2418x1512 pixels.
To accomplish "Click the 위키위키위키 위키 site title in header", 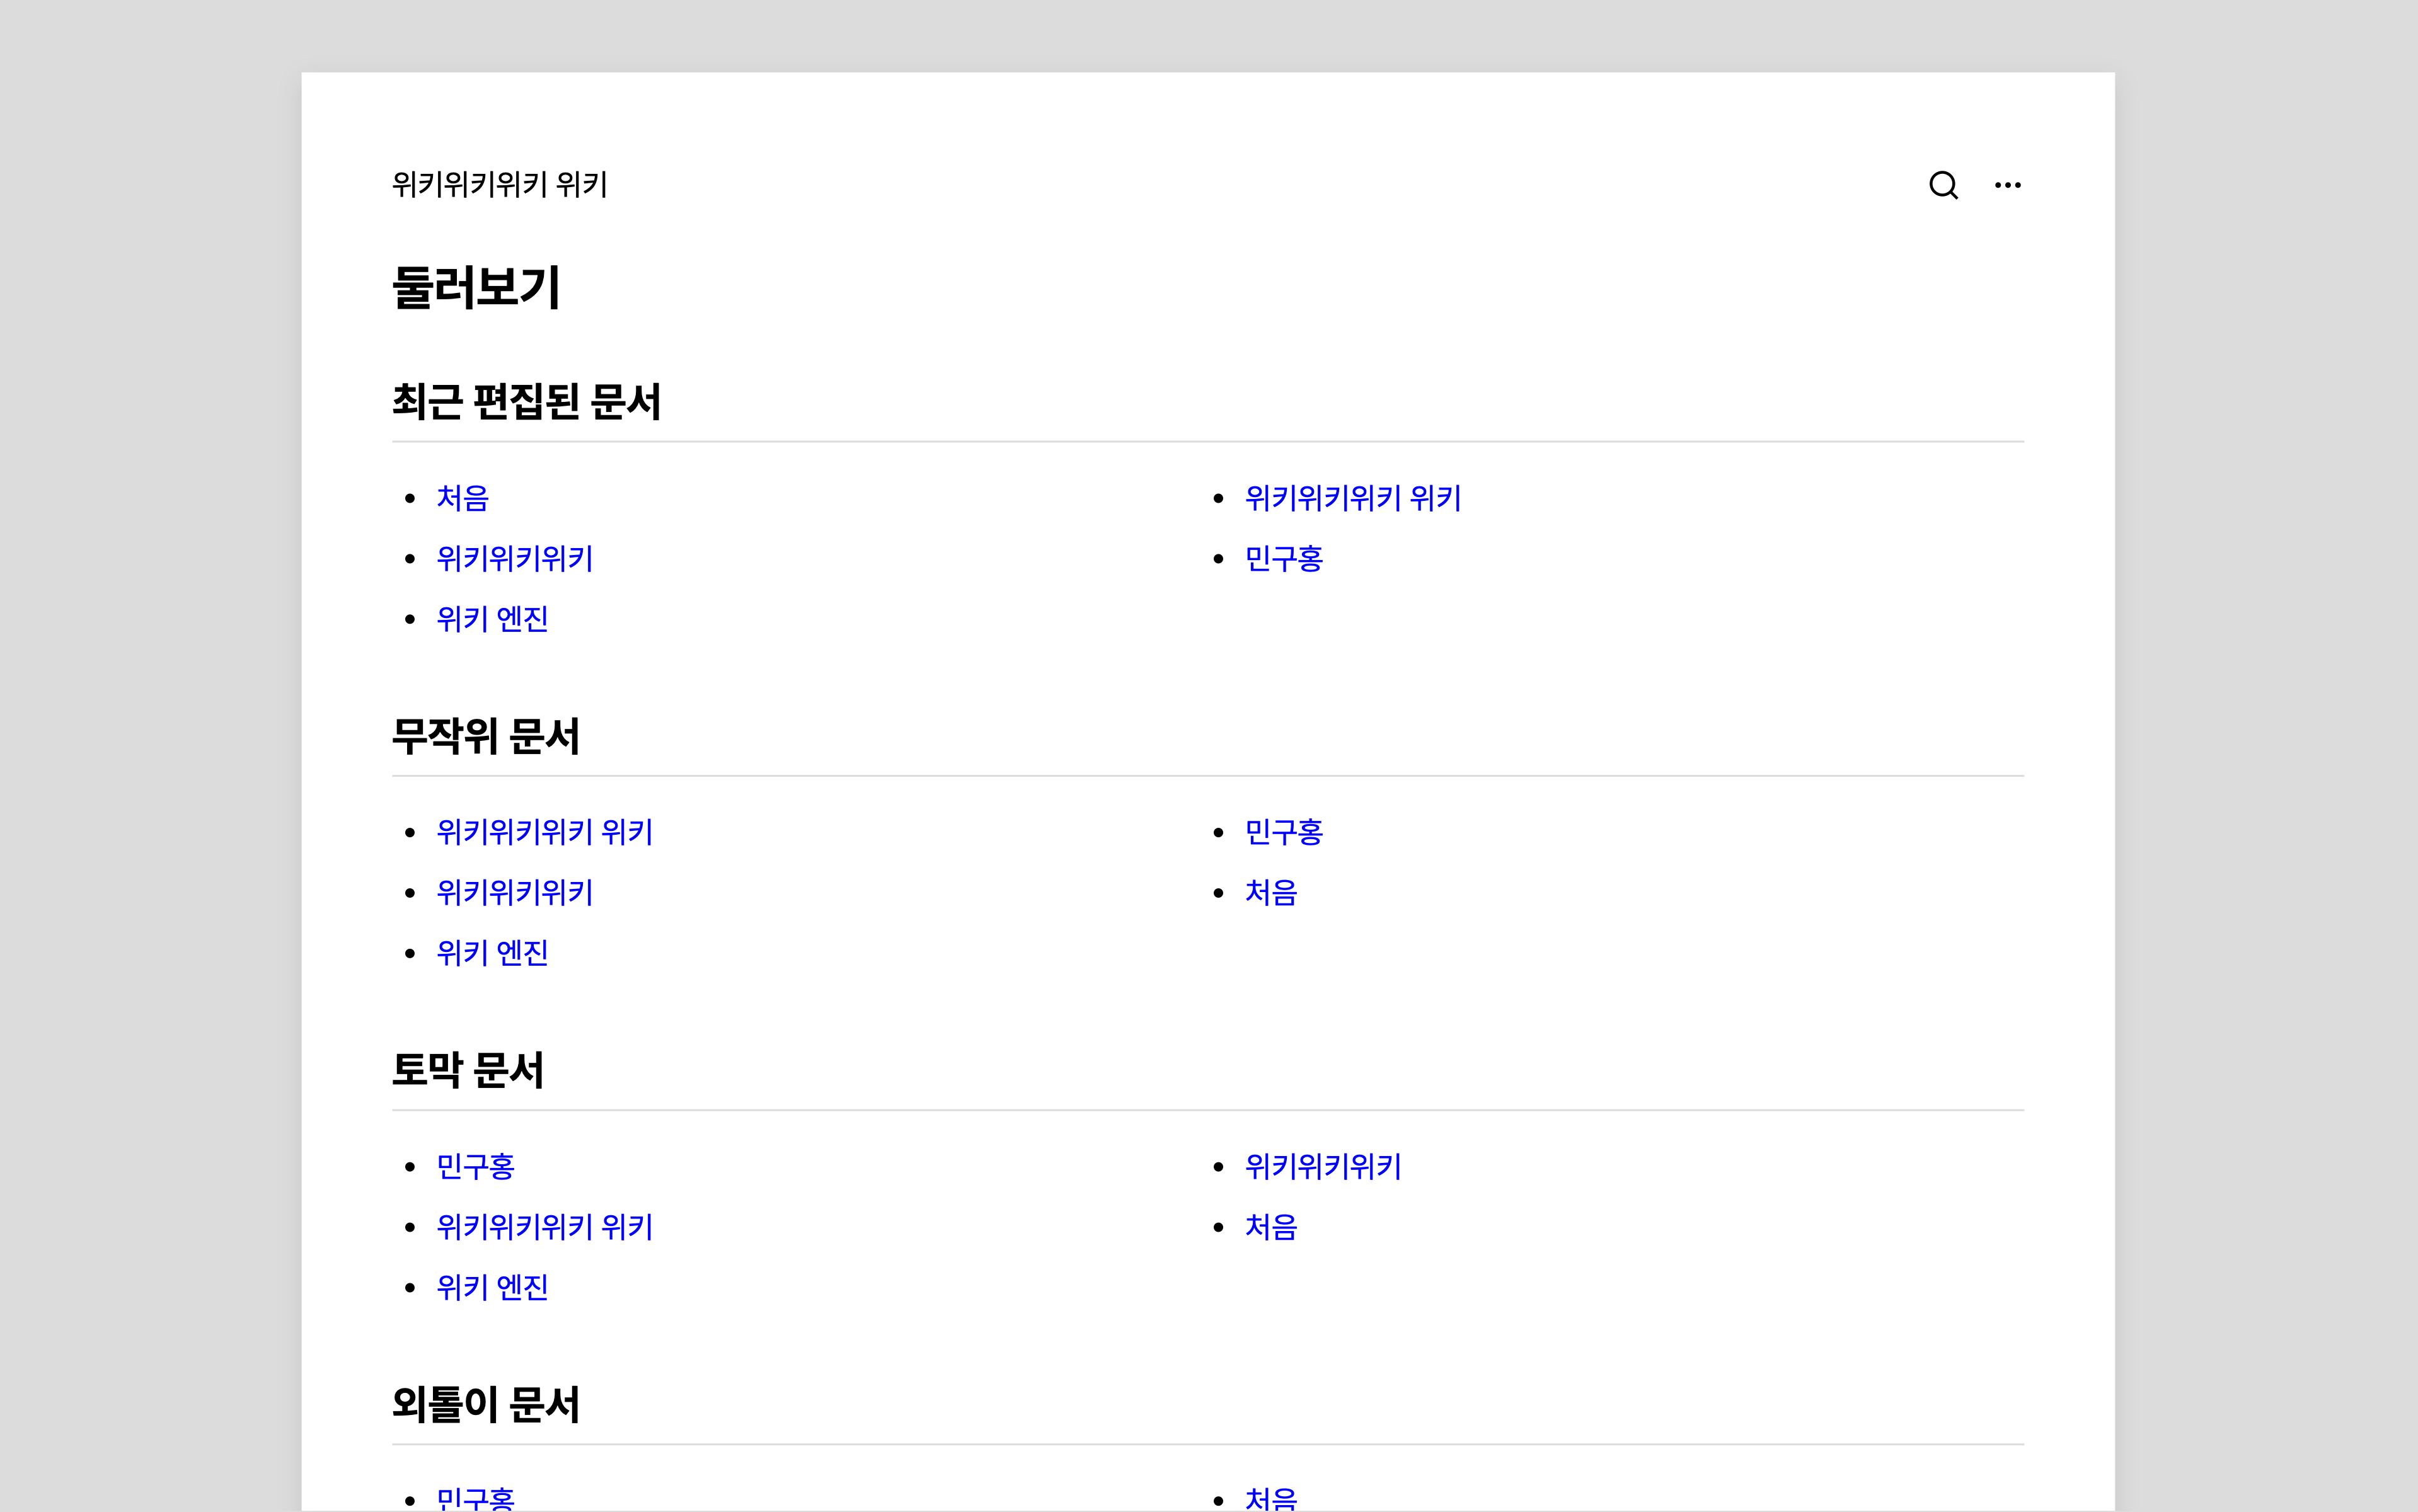I will (499, 185).
